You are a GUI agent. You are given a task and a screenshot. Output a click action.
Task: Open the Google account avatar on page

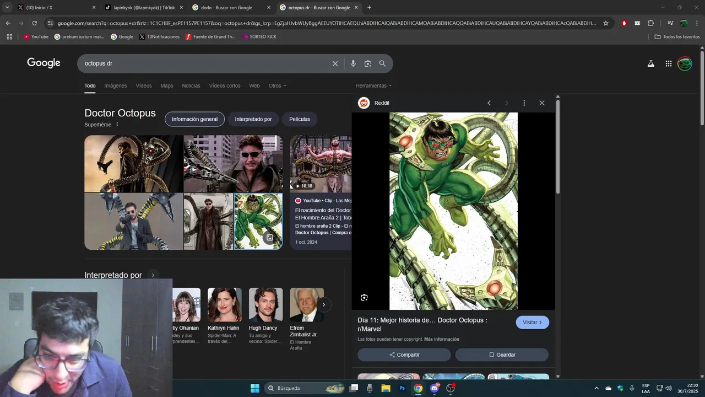pyautogui.click(x=685, y=63)
